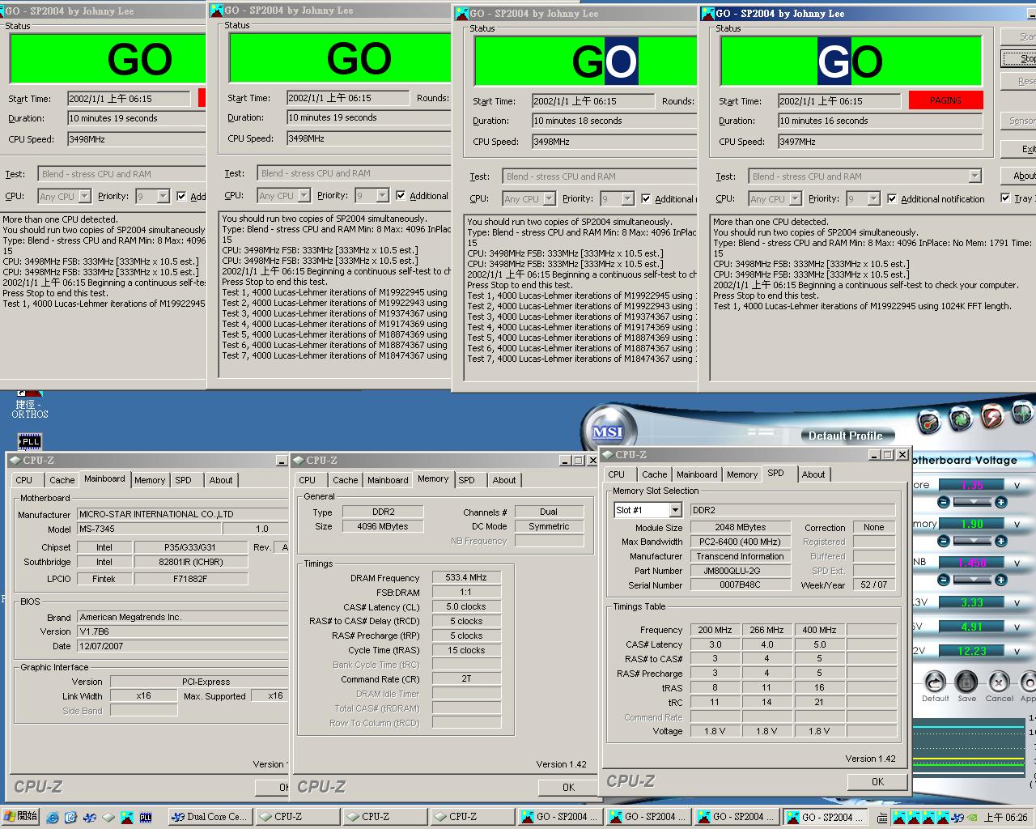Open the Priority dropdown in the 18-second SP2004 window
1036x829 pixels.
(627, 198)
